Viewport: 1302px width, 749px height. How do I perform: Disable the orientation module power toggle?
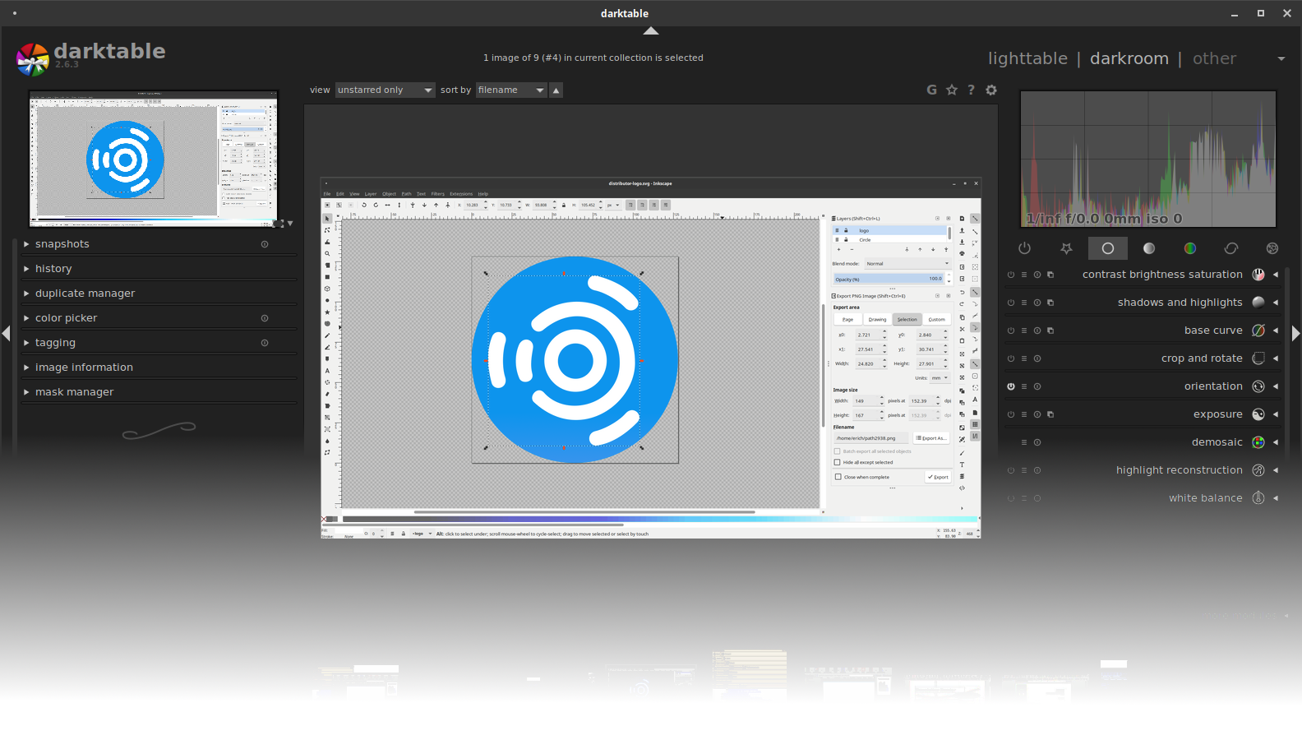point(1011,386)
